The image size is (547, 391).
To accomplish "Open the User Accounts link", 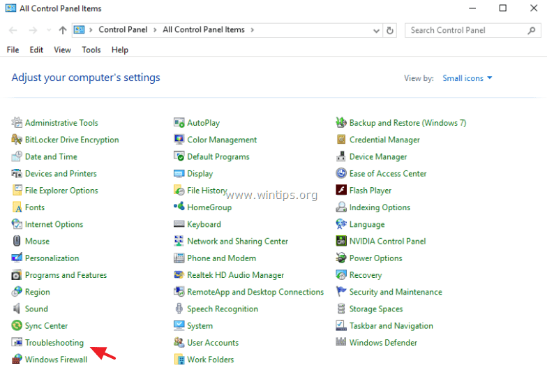I will coord(213,343).
